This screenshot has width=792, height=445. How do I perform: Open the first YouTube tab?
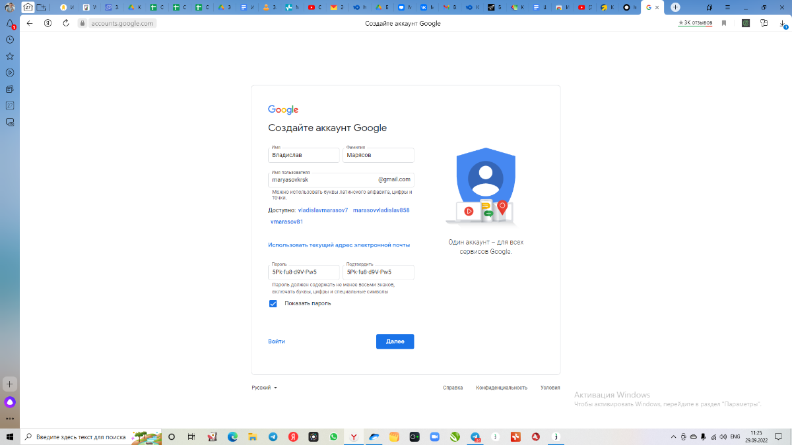click(x=315, y=7)
